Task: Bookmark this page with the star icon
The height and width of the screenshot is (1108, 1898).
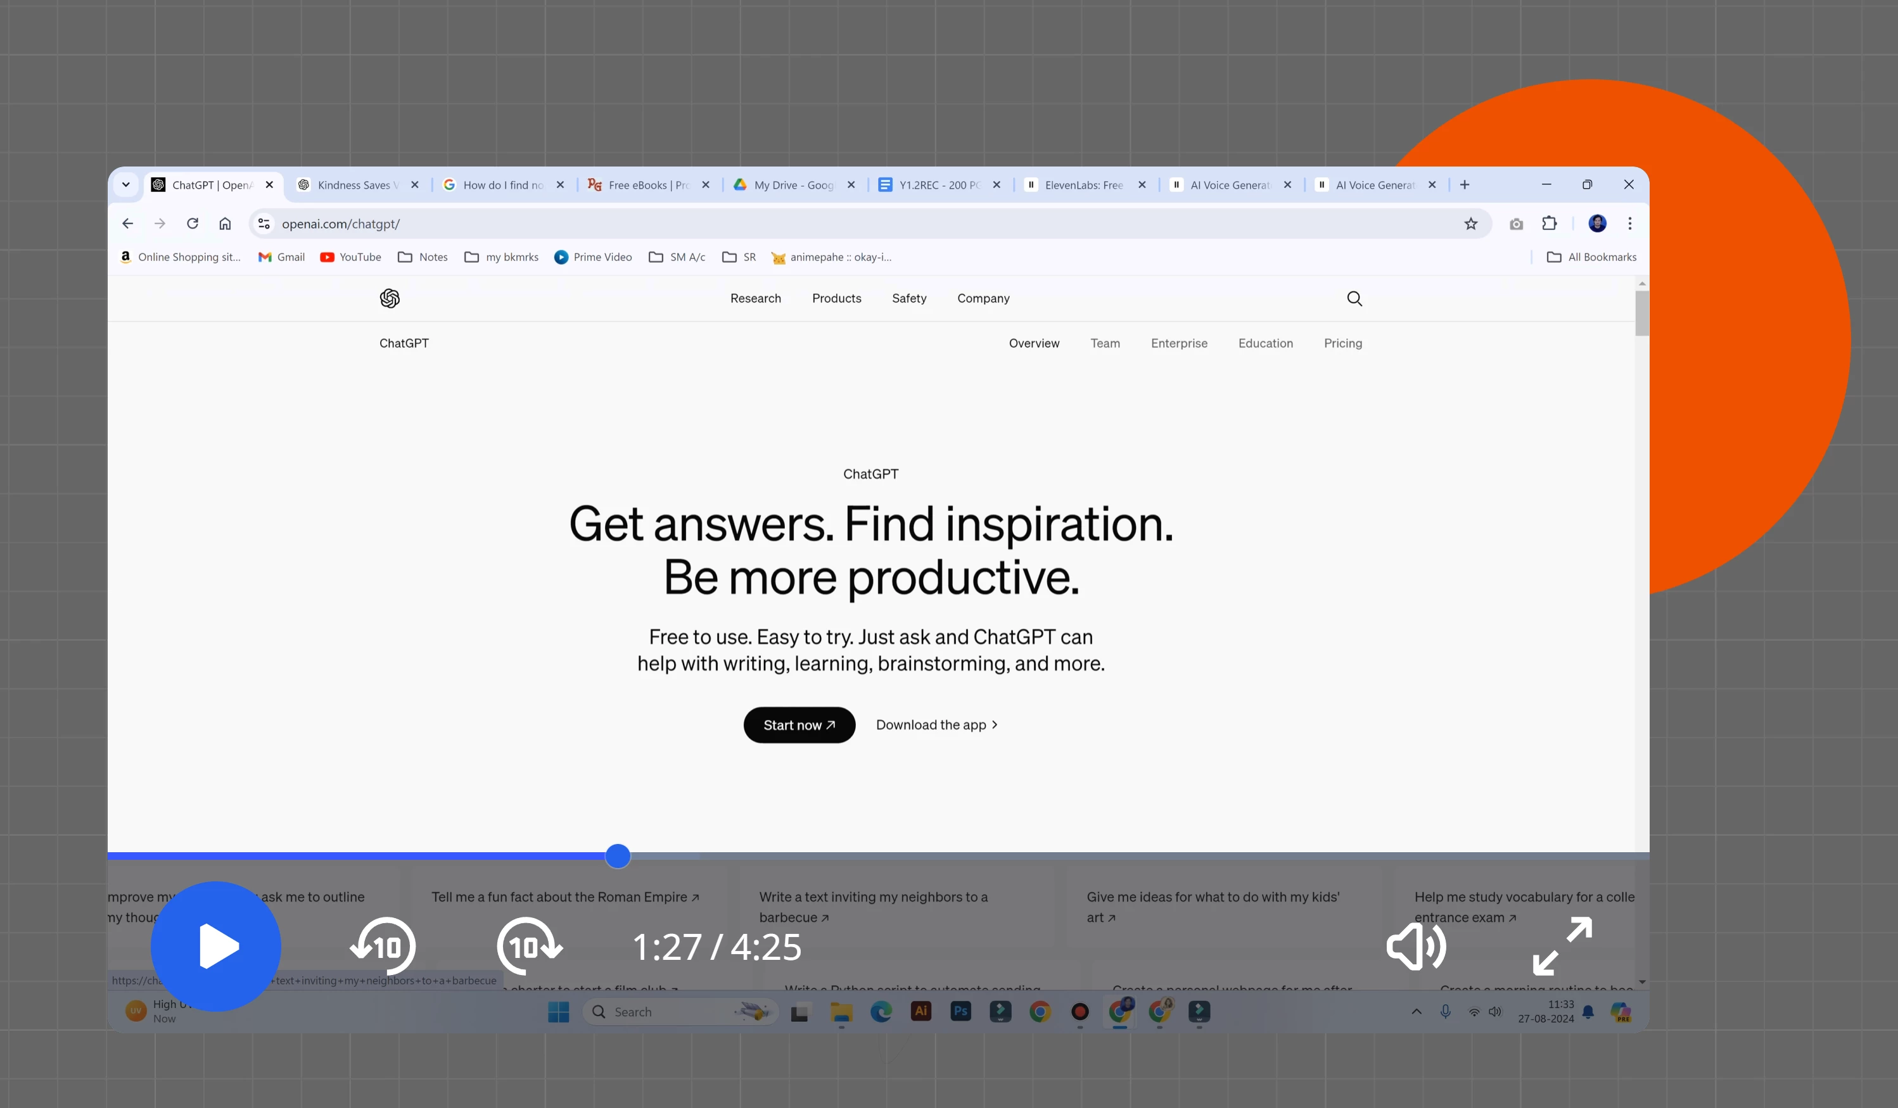Action: [x=1470, y=223]
